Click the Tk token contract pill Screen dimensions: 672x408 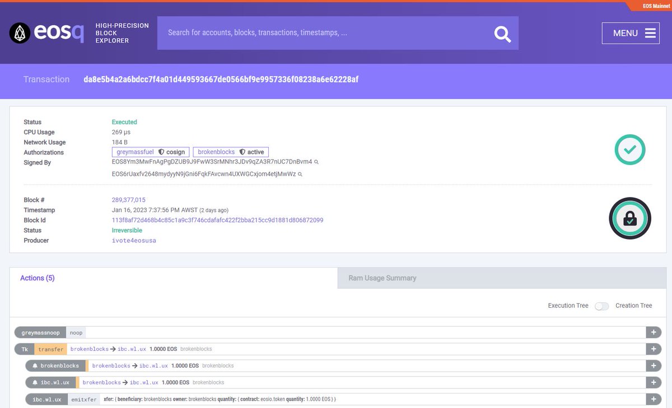click(25, 349)
